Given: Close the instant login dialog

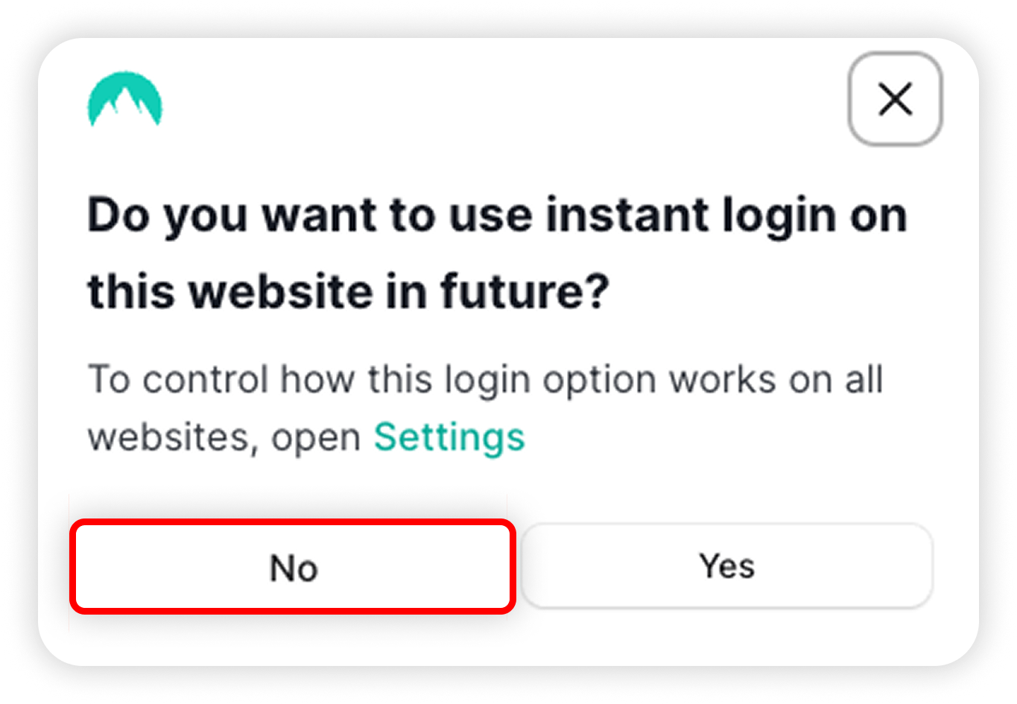Looking at the screenshot, I should [895, 99].
